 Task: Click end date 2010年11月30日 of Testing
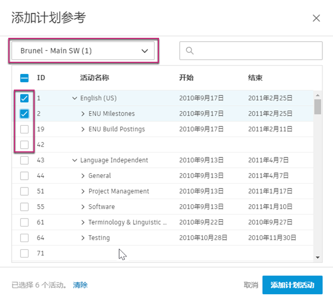pos(272,238)
